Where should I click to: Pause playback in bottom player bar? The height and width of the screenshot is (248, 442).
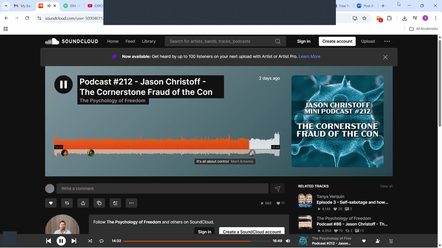click(x=61, y=241)
